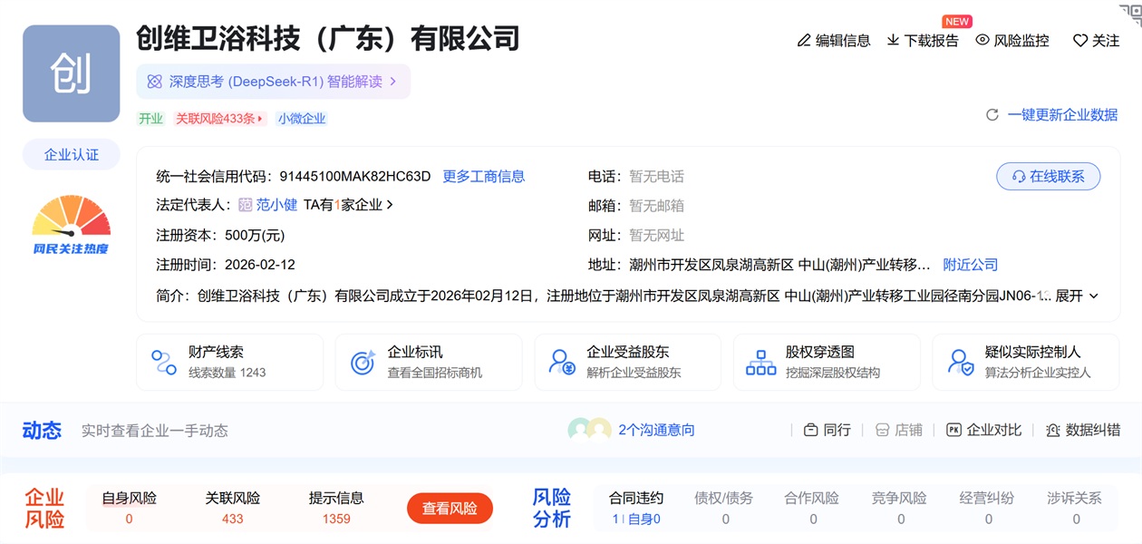
Task: Toggle the follow heart (关注)
Action: (1080, 41)
